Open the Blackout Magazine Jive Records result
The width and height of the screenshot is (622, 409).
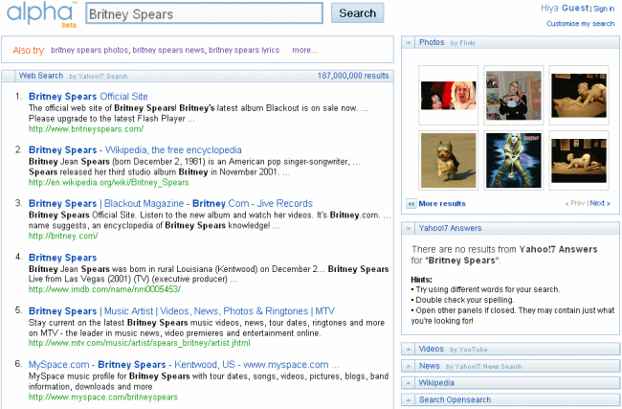[170, 204]
